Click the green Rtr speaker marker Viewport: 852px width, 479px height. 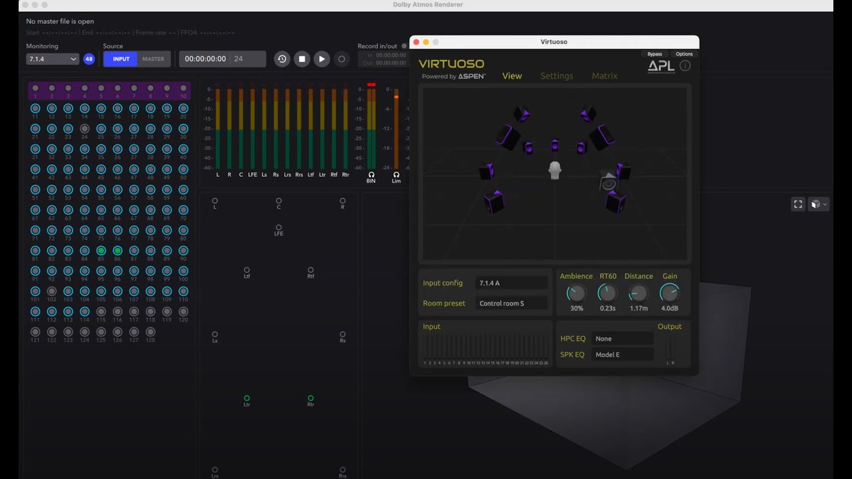311,399
